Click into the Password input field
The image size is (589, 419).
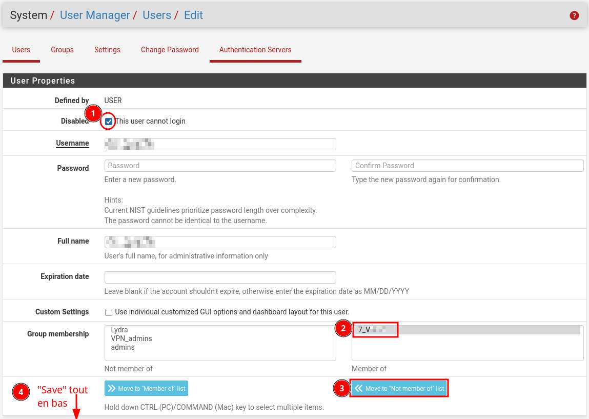coord(220,166)
